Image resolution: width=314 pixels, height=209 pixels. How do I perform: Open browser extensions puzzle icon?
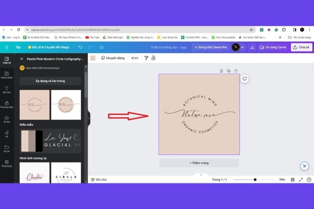tap(284, 29)
